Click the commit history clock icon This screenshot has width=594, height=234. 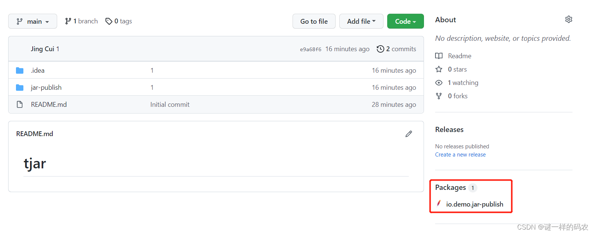tap(380, 49)
